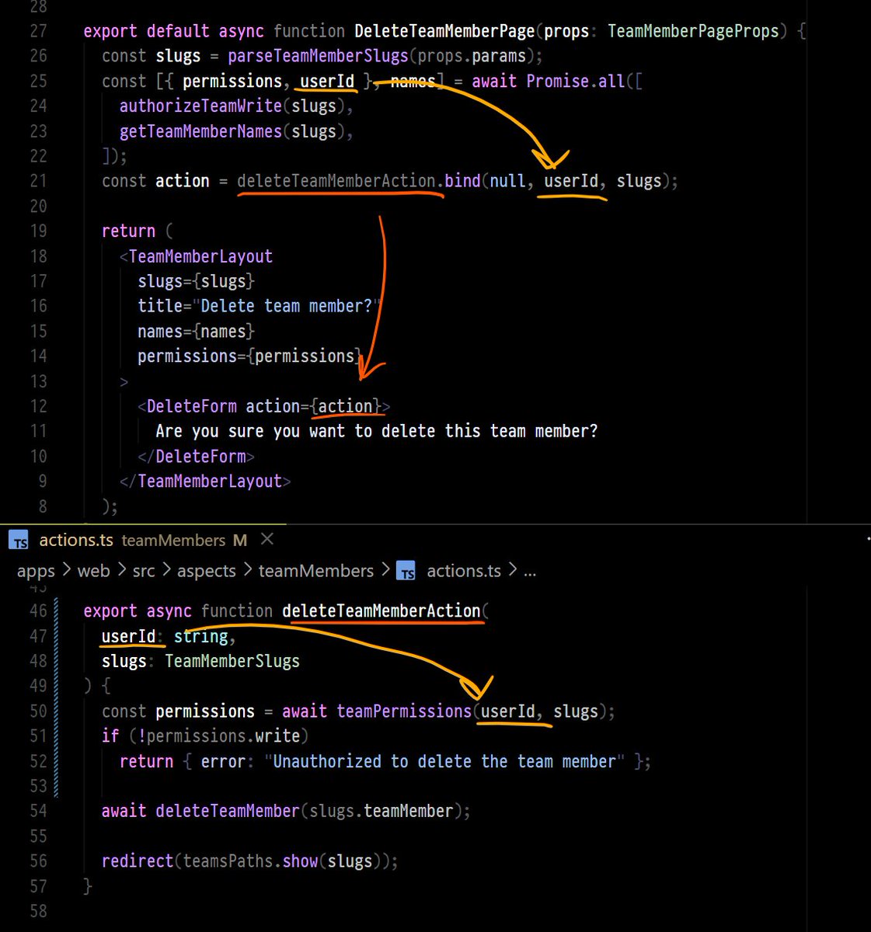Click the "Delete team member?" title string
Image resolution: width=871 pixels, height=932 pixels.
click(287, 306)
